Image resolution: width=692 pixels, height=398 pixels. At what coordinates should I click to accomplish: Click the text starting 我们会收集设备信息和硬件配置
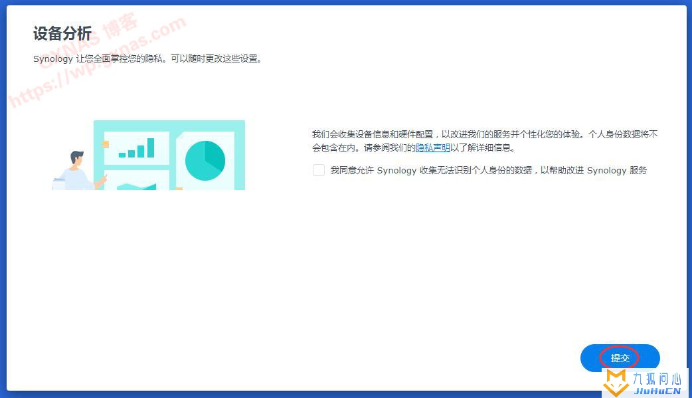(485, 141)
